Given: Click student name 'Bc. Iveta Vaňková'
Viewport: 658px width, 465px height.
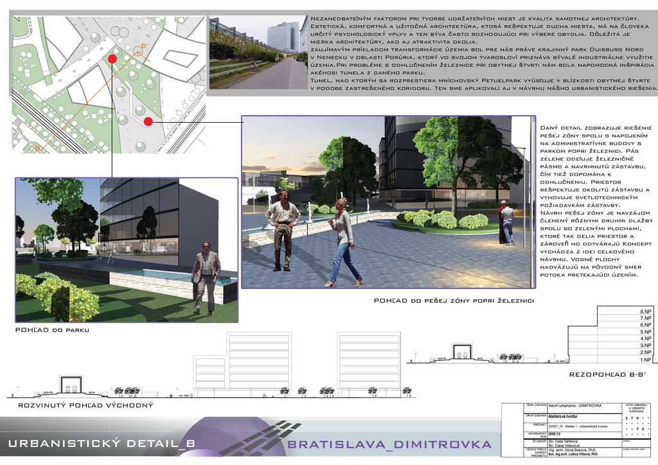Looking at the screenshot, I should (563, 441).
